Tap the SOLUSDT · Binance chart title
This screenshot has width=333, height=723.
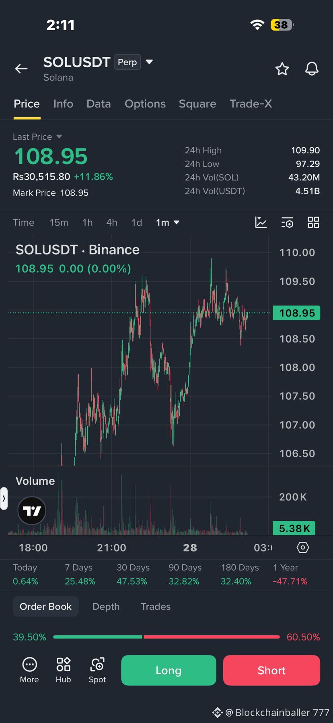coord(78,250)
